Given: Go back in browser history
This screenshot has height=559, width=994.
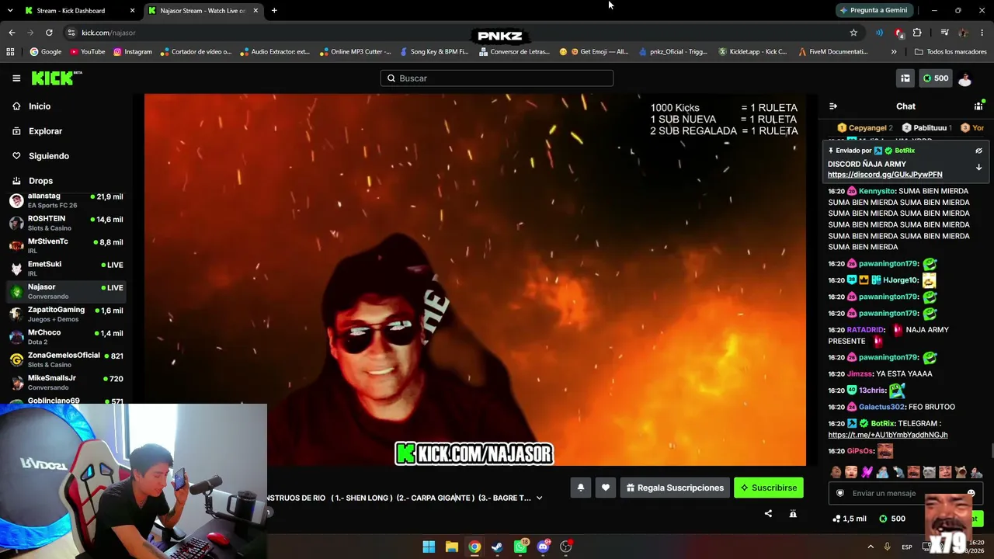Looking at the screenshot, I should 12,33.
